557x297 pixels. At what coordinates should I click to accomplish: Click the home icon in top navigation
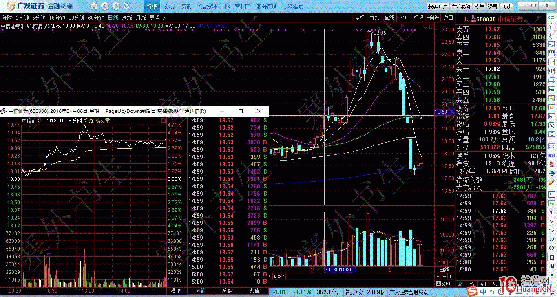[x=94, y=6]
